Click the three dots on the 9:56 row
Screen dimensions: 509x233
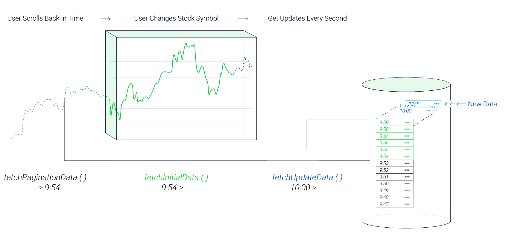[x=407, y=143]
